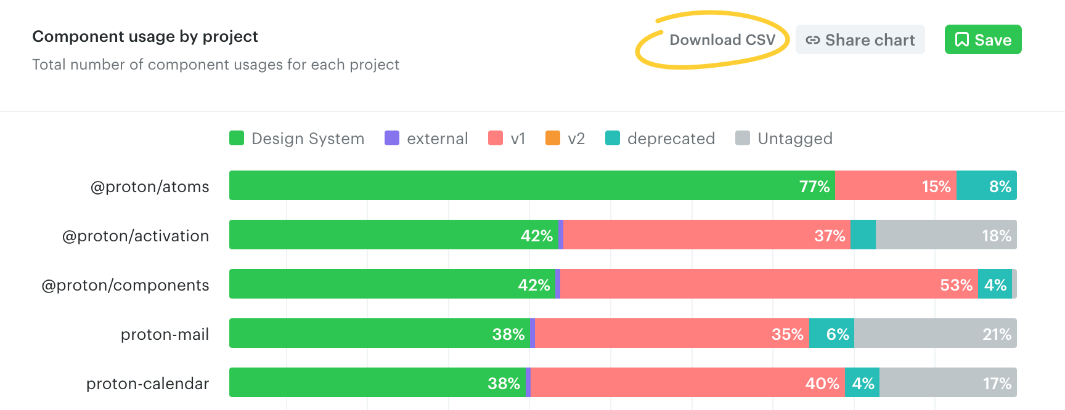Click the bookmark icon on Save button
The width and height of the screenshot is (1065, 410).
961,40
